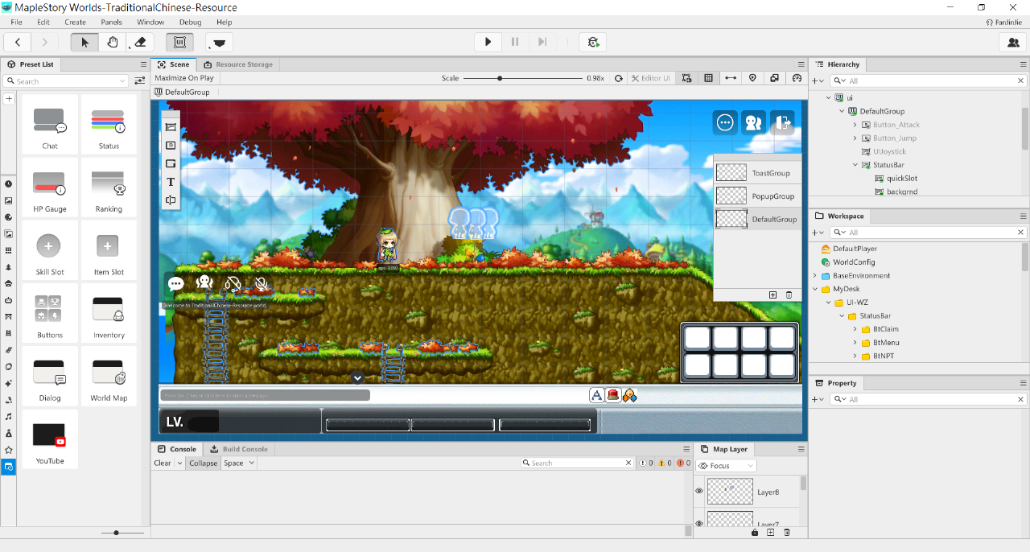Hide Layer8 with its eye icon
The image size is (1030, 552).
pos(699,491)
